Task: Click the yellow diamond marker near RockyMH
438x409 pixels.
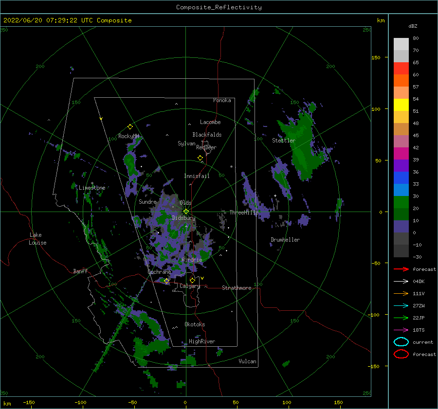Action: click(130, 127)
